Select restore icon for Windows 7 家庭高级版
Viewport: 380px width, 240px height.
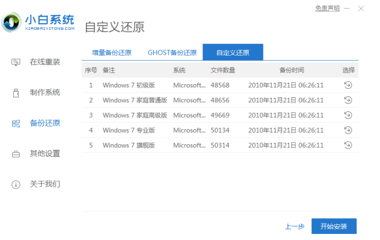tap(348, 115)
